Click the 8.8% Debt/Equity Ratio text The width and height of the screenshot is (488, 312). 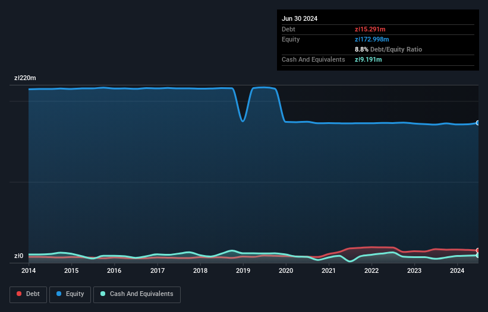coord(388,49)
